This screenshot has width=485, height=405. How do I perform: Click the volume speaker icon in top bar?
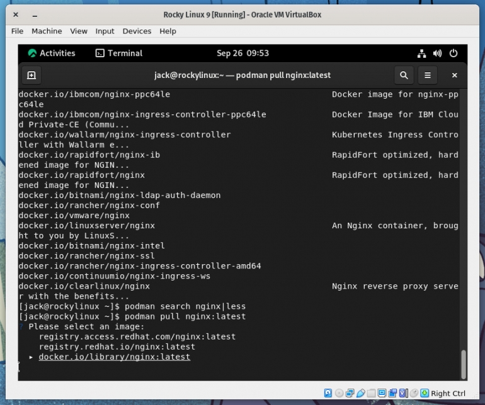[x=437, y=53]
